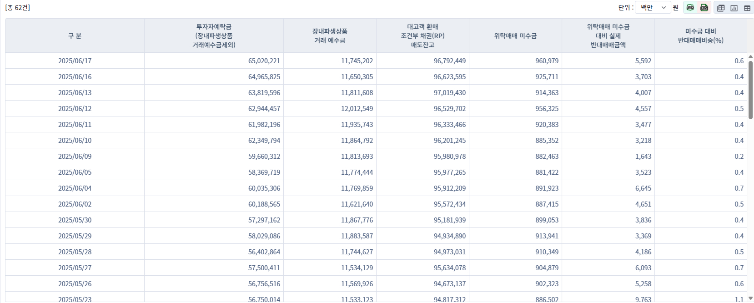
Task: Click the 장내파생상품 거래 예수금 header
Action: click(x=330, y=36)
